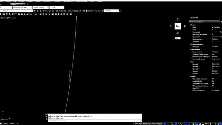Click the З compass direction on ViewCube
Screen dimensions: 222x125
[171, 26]
